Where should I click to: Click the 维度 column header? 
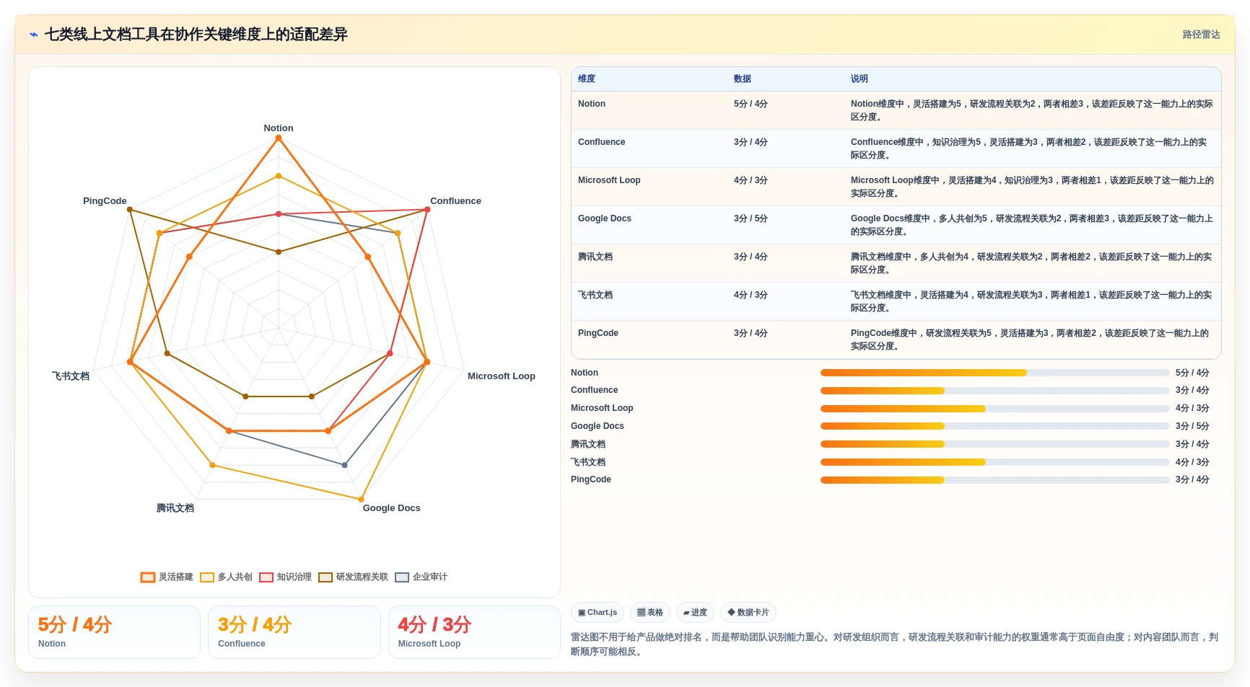[x=587, y=79]
